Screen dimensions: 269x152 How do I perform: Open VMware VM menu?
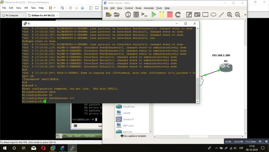pos(26,8)
